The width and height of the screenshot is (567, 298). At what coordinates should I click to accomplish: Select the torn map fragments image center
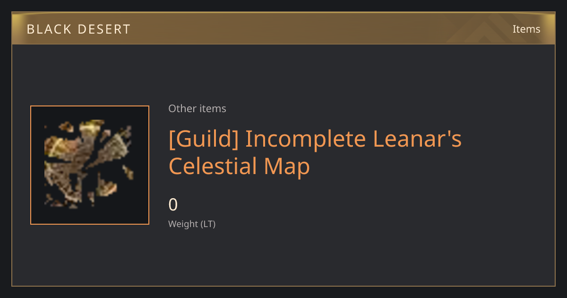tap(88, 164)
